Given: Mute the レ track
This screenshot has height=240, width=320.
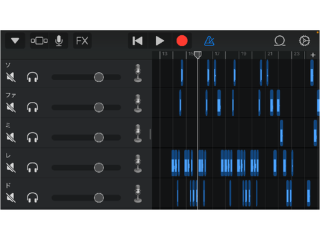Looking at the screenshot, I should coord(11,167).
